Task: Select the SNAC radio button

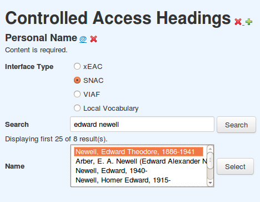Action: 77,80
